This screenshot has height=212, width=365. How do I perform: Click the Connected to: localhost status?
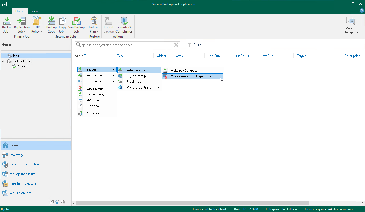pos(210,209)
